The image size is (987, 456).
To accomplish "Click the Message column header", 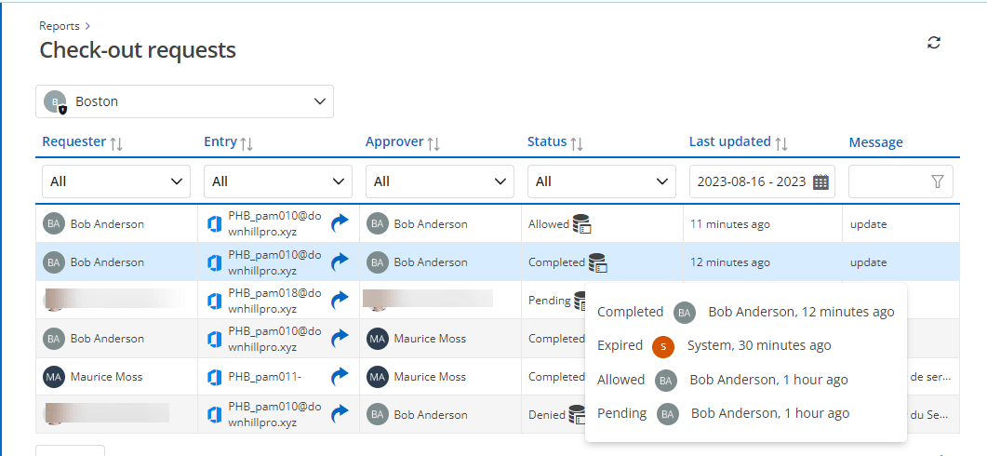I will [875, 142].
